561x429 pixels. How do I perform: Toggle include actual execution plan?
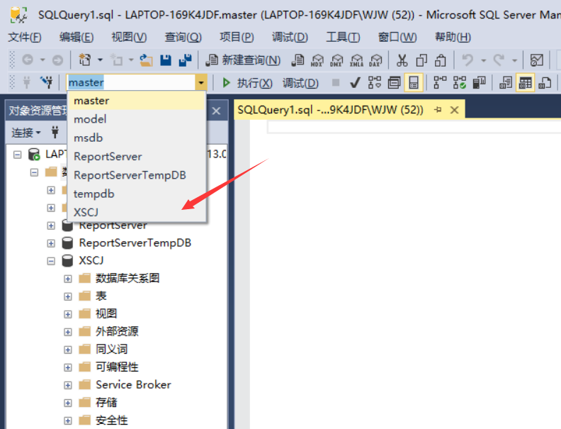pyautogui.click(x=440, y=83)
